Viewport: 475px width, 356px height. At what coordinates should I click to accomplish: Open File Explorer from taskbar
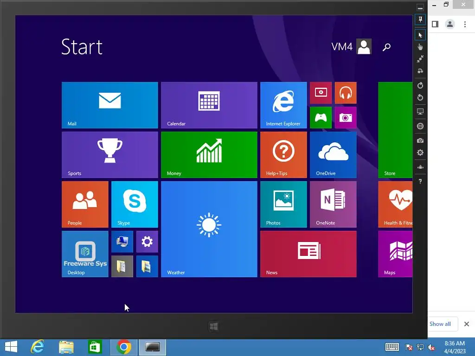(66, 347)
